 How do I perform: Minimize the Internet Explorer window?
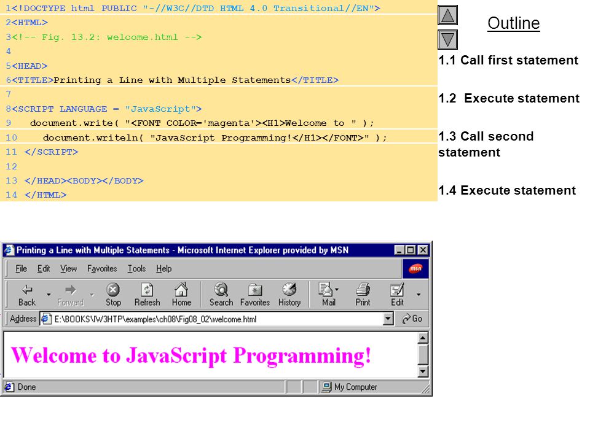pyautogui.click(x=399, y=250)
